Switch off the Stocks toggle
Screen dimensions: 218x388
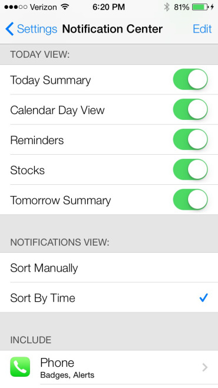[x=190, y=169]
